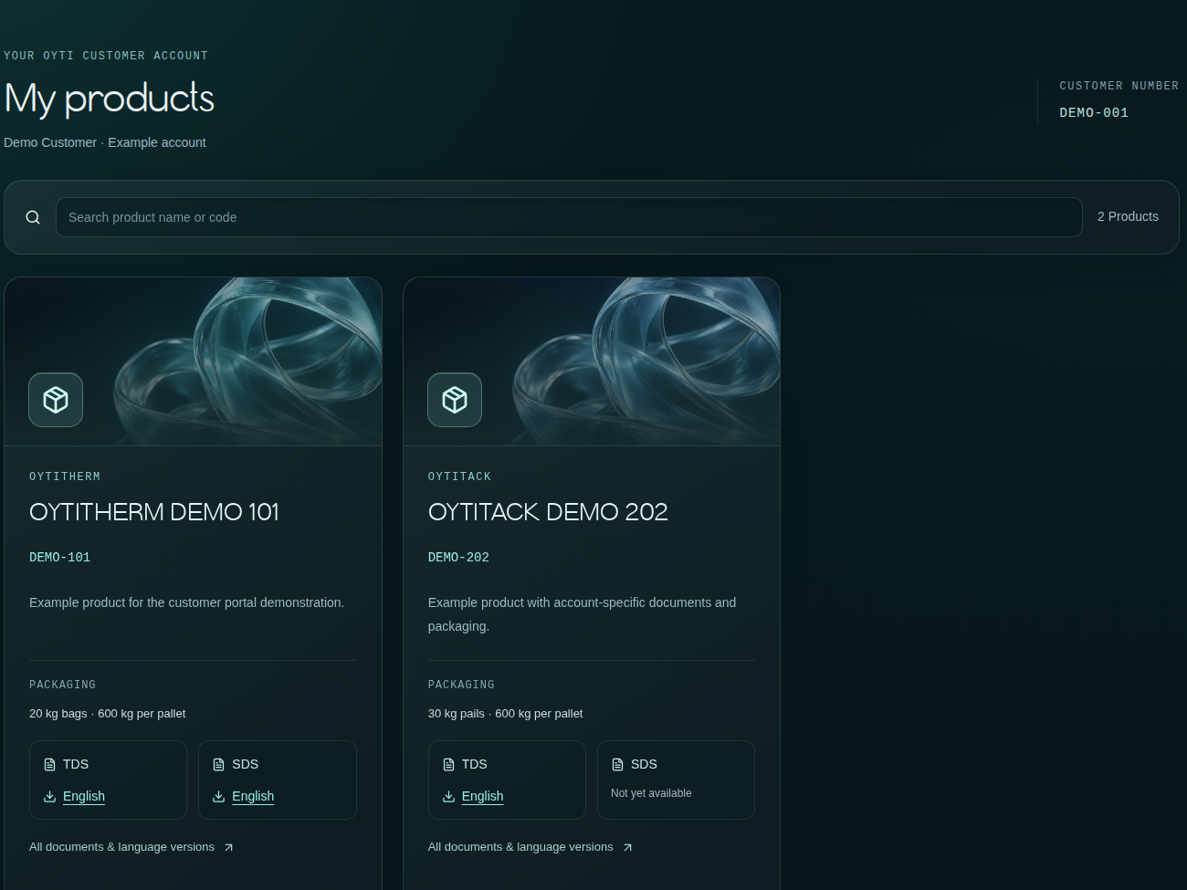
Task: Focus the product name or code search field
Action: pos(569,217)
